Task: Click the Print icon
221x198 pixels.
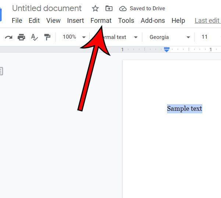Action: (x=22, y=37)
